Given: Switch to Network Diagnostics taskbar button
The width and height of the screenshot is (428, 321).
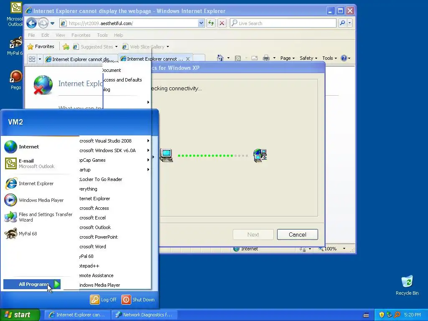Looking at the screenshot, I should click(x=145, y=315).
